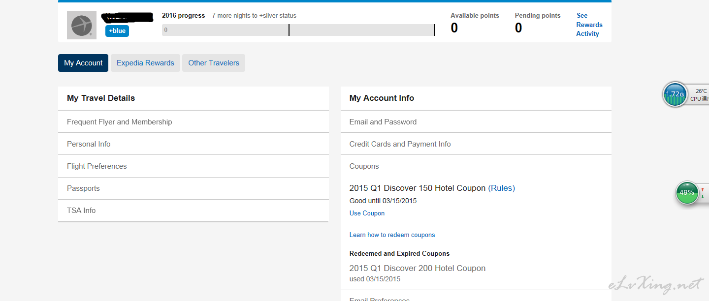Click the green 49% desktop widget

pyautogui.click(x=687, y=192)
